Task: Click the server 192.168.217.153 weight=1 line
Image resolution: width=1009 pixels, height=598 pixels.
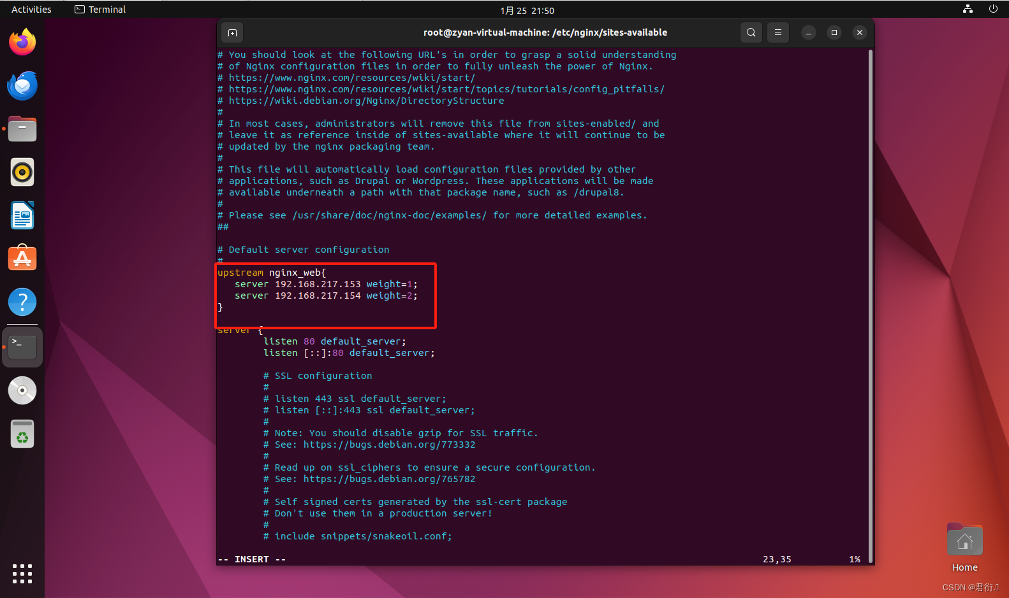Action: click(x=326, y=284)
